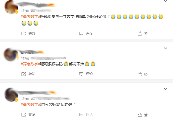This screenshot has width=173, height=120.
Task: Click the comment icon on the first post
Action: [x=81, y=33]
